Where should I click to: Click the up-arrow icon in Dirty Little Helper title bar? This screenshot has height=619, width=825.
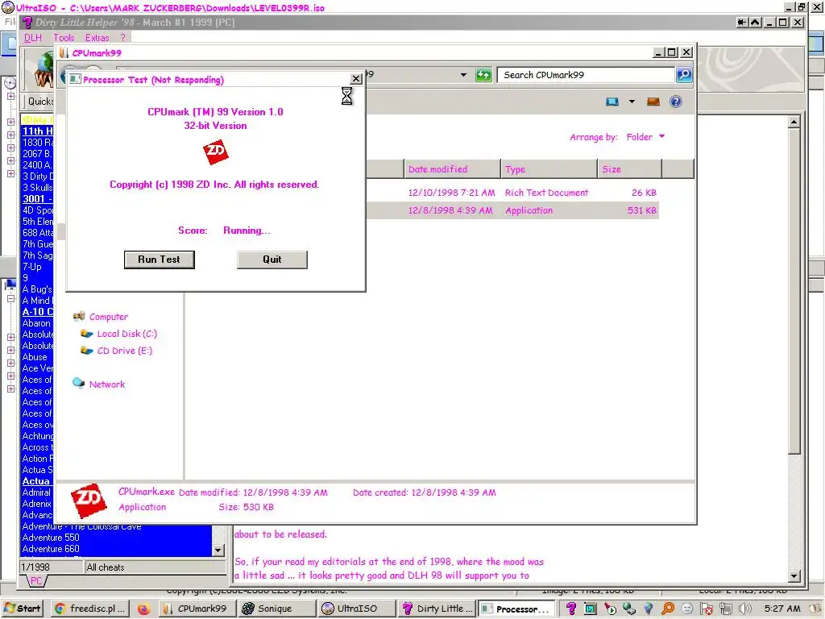coord(755,22)
